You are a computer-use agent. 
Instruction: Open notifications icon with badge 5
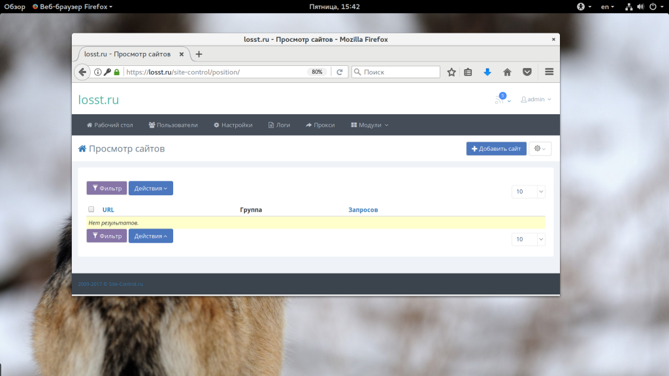500,99
